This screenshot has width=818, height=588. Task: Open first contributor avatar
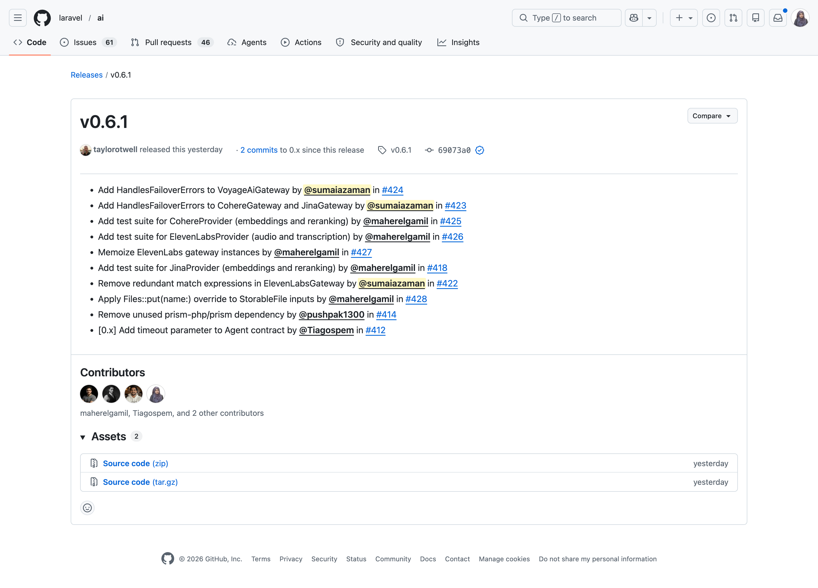[89, 394]
